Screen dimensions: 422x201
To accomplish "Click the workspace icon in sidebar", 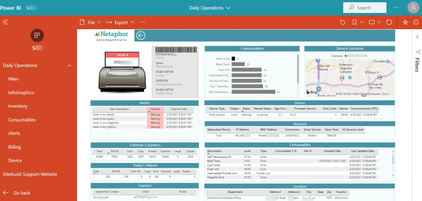I will [37, 35].
